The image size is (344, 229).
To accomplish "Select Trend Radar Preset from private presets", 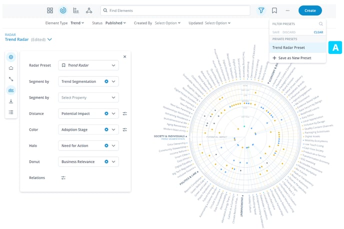I will (288, 48).
